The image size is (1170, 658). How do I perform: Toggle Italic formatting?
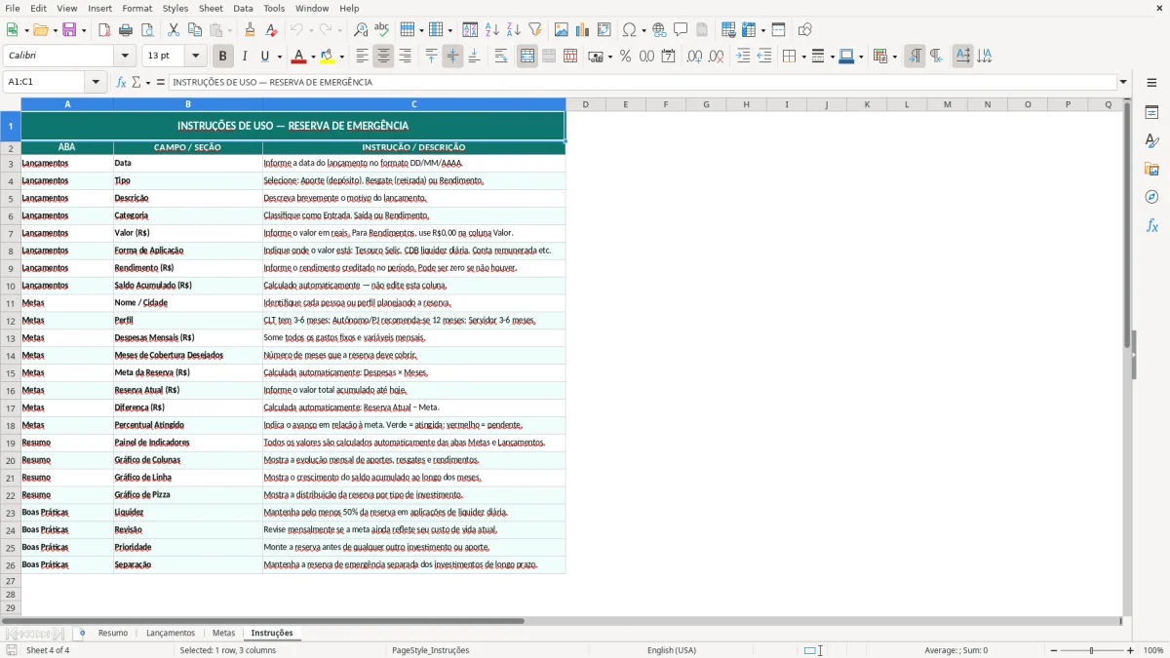[245, 57]
